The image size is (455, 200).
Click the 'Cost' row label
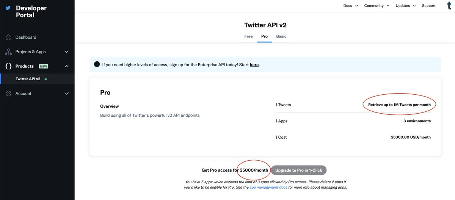tap(282, 137)
